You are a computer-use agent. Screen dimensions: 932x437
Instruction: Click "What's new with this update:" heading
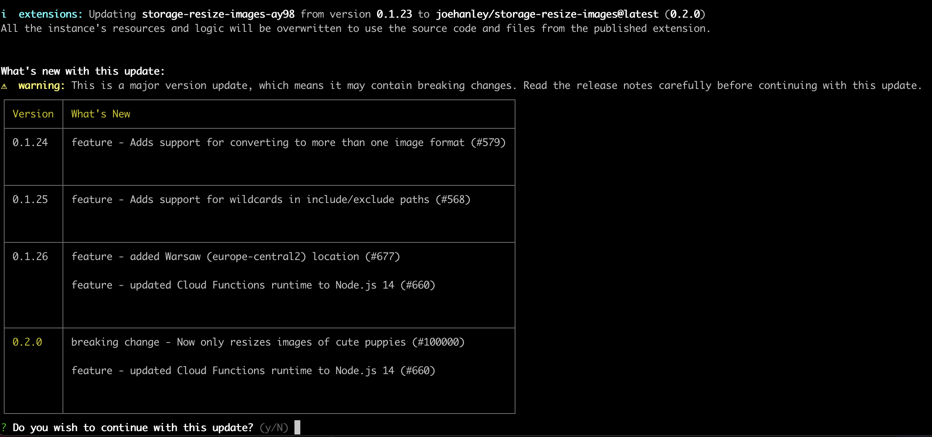[83, 71]
